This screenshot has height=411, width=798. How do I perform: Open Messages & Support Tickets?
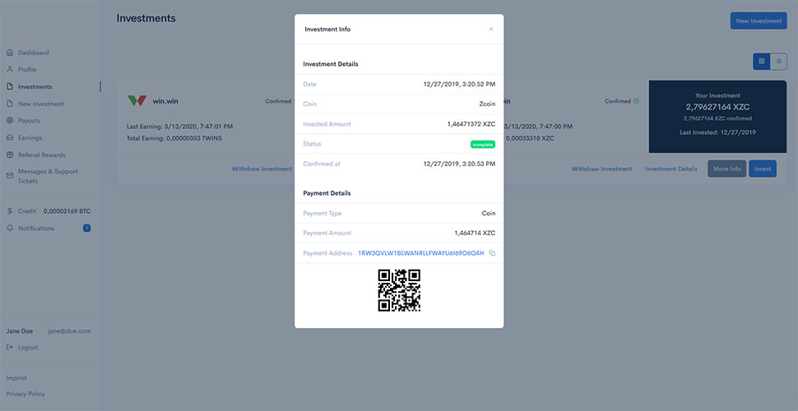47,176
